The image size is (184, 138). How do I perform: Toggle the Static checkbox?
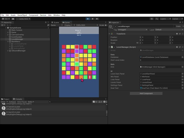coord(175,26)
